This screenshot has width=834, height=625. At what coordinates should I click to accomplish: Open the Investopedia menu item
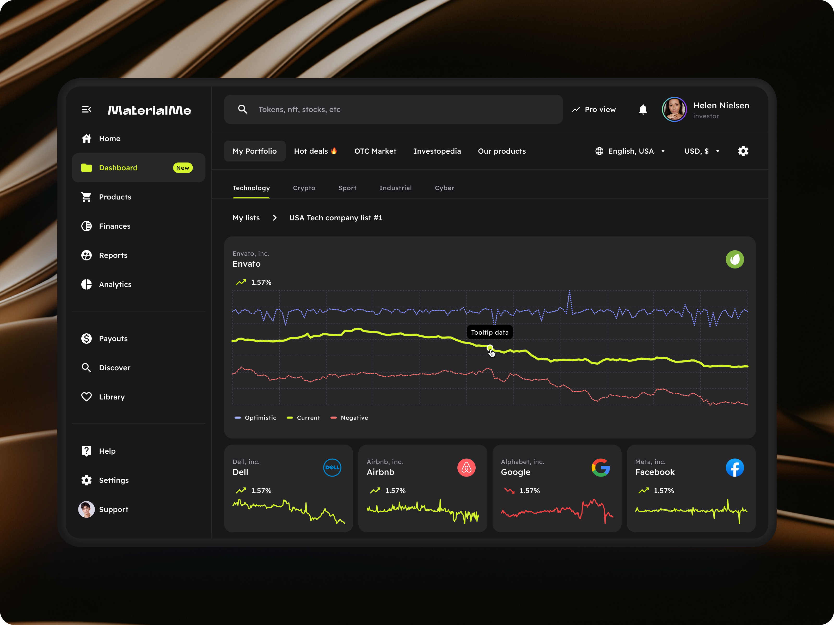click(x=437, y=151)
